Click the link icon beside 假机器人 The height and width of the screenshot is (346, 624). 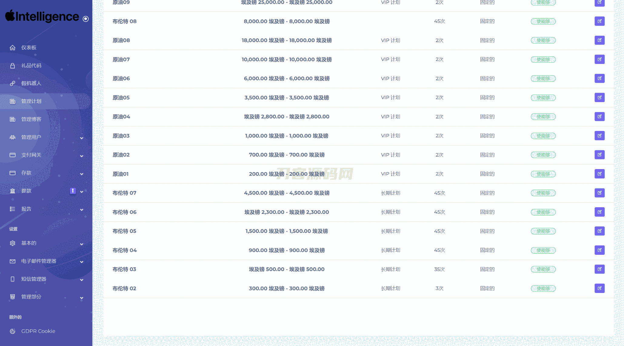pos(12,83)
